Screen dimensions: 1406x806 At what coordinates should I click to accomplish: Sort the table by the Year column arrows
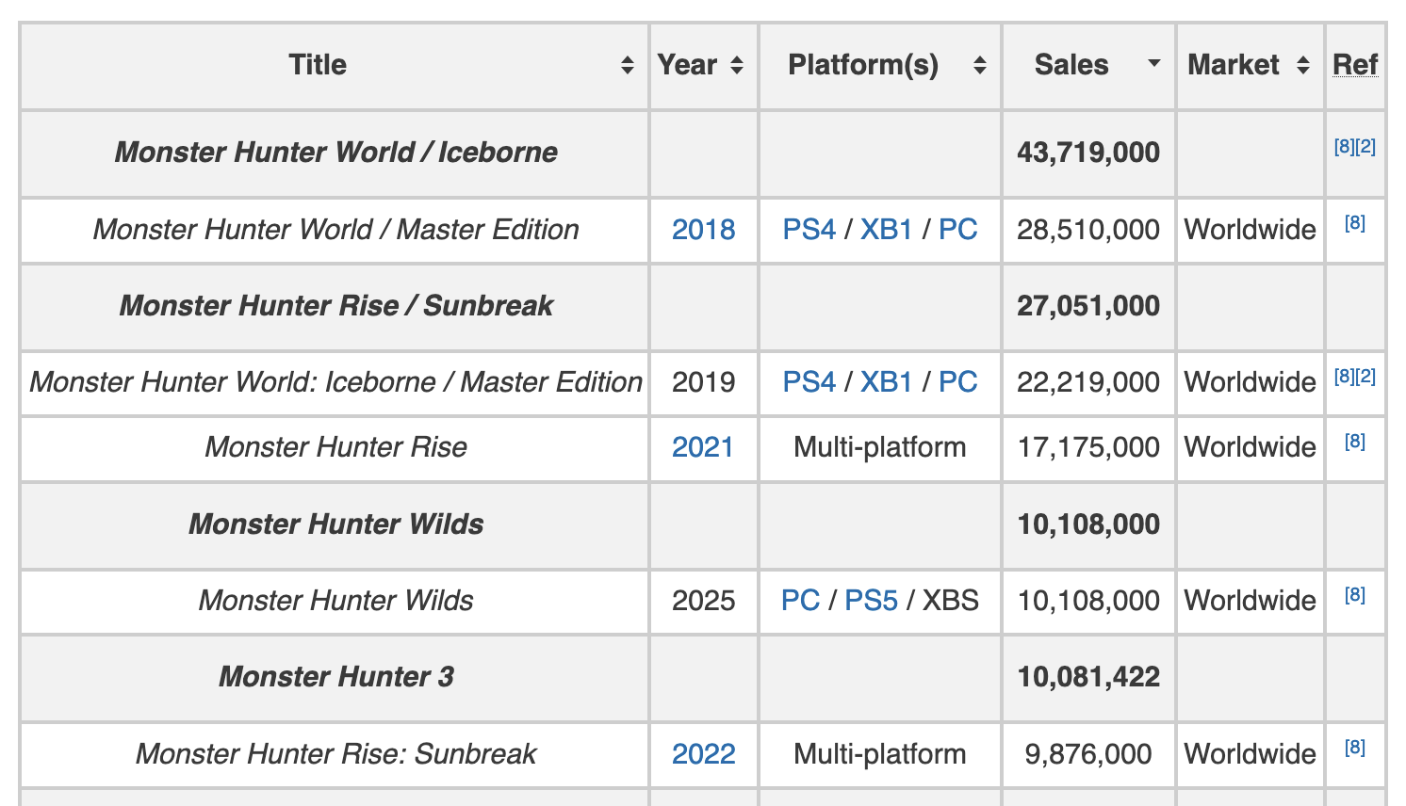coord(737,65)
